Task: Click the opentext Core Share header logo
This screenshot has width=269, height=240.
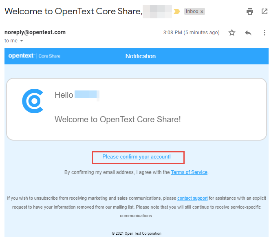Action: pos(34,56)
